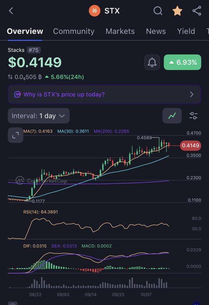Screen dimensions: 209x305
Task: Tap the red 0.4149 current price marker
Action: 191,146
